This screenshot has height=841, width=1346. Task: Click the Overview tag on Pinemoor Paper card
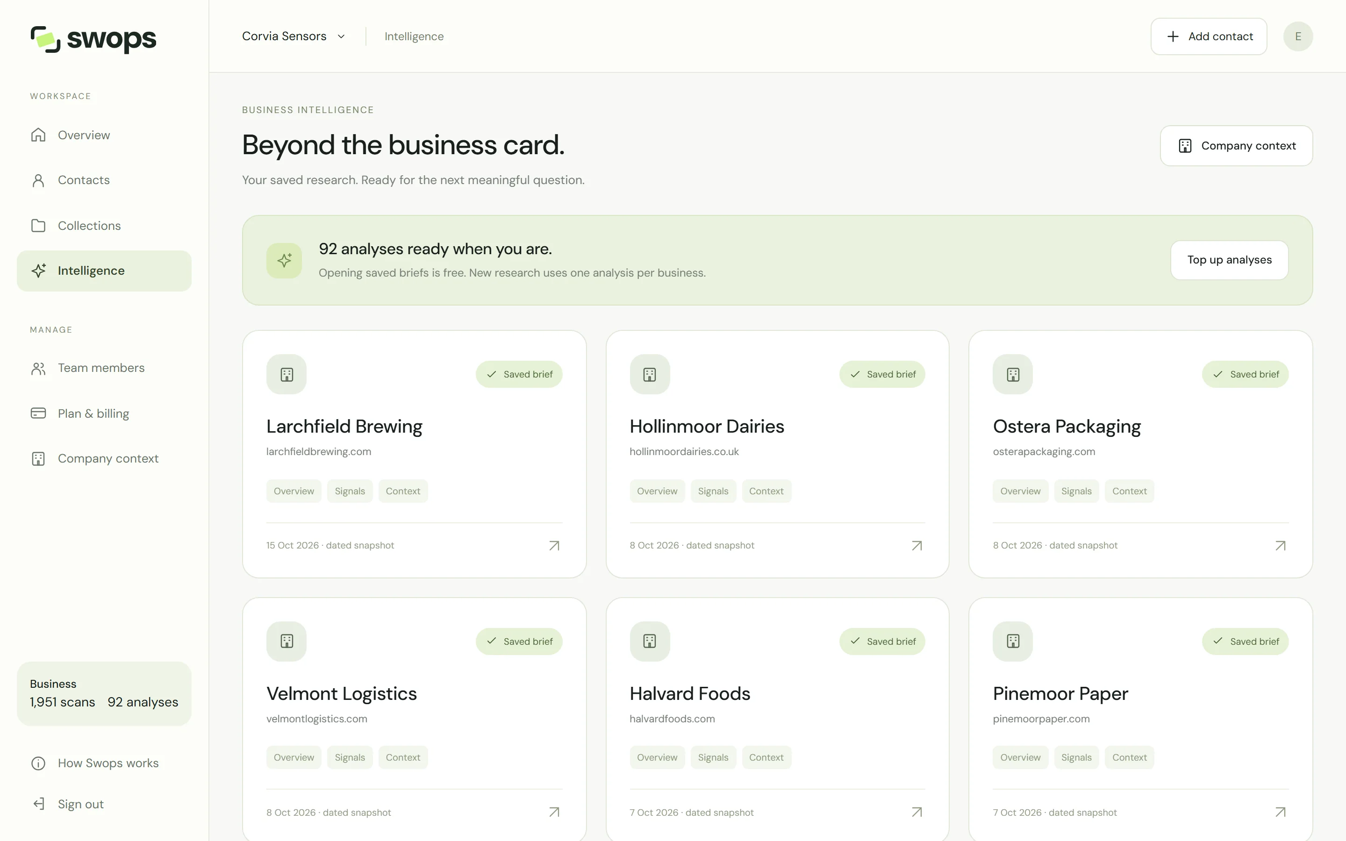[1020, 757]
